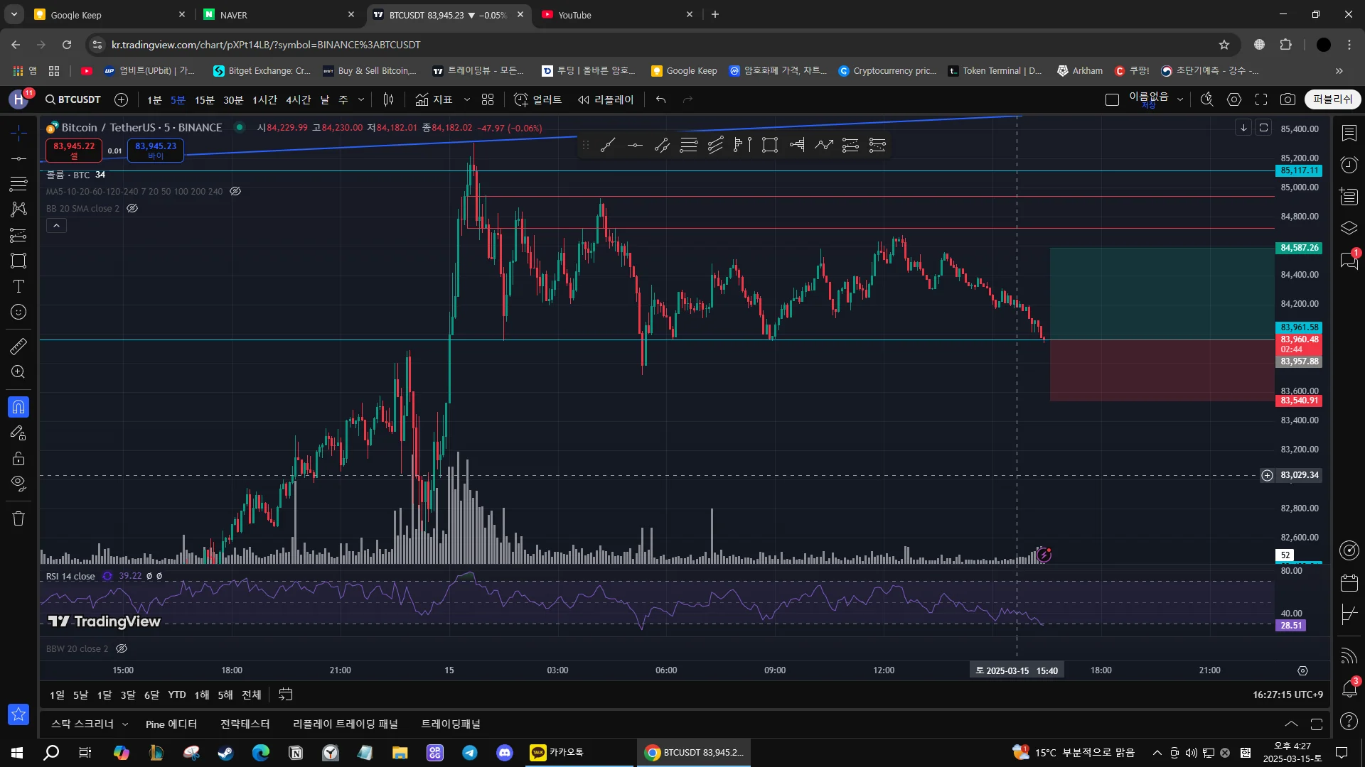
Task: Click the 퍼블리쉬 publish button
Action: tap(1332, 99)
